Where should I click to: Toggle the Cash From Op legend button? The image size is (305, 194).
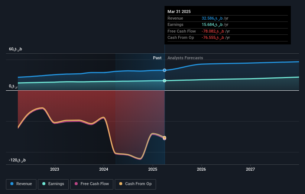click(135, 184)
